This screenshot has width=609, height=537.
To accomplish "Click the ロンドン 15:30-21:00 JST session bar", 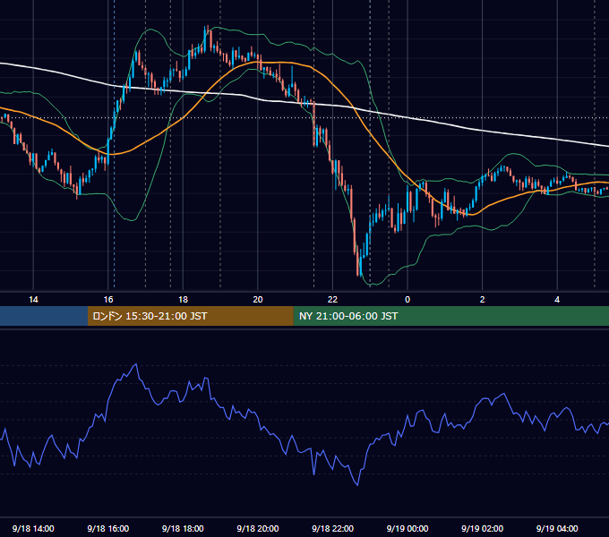I will coord(190,316).
